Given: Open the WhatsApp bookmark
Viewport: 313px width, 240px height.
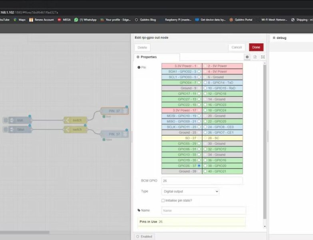Looking at the screenshot, I should 85,20.
